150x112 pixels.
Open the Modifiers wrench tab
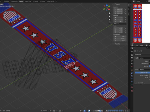pos(132,73)
